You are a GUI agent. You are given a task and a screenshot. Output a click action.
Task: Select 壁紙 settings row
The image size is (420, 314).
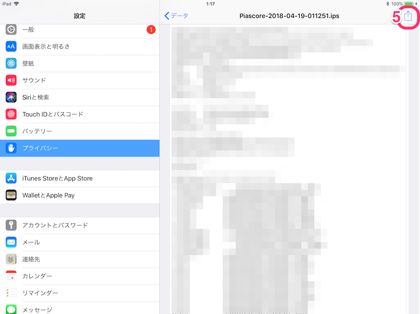point(80,63)
